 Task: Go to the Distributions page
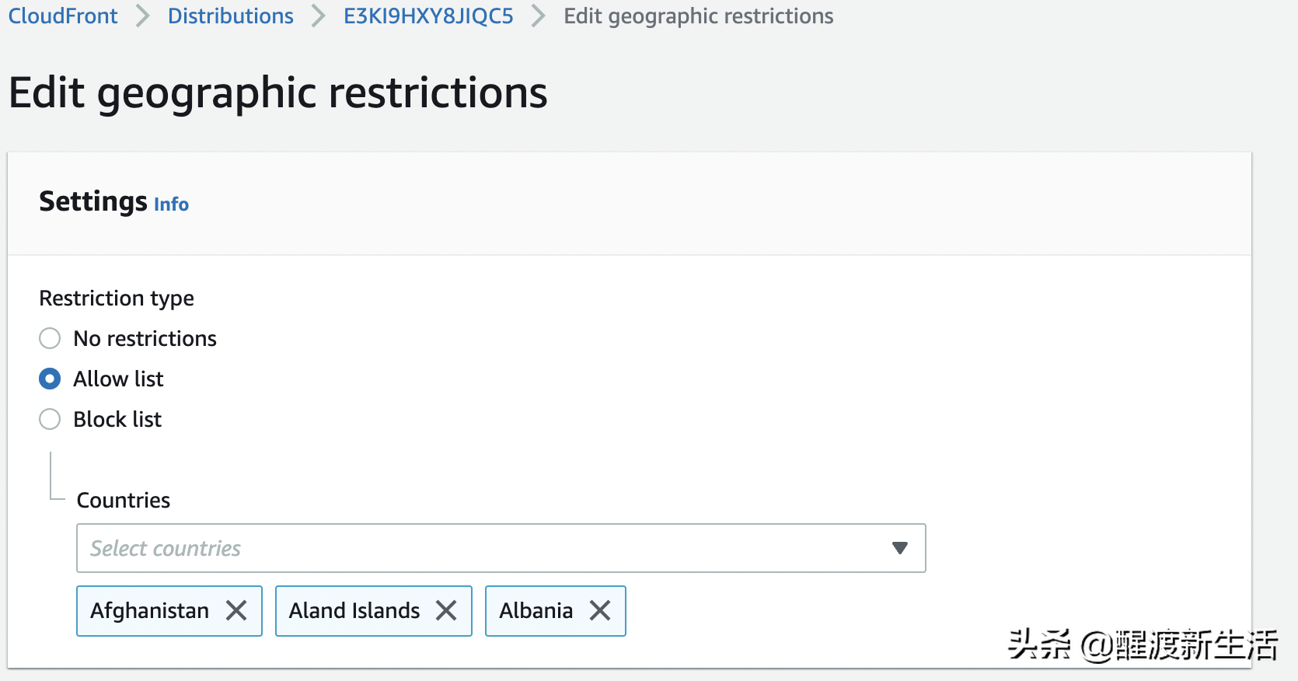tap(230, 16)
